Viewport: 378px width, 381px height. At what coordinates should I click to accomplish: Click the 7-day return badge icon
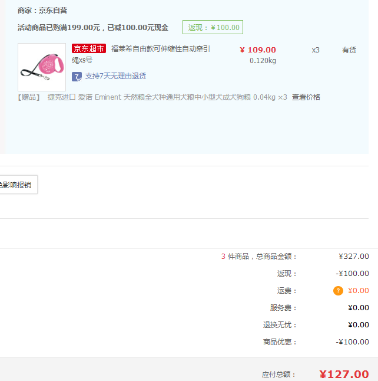coord(77,77)
